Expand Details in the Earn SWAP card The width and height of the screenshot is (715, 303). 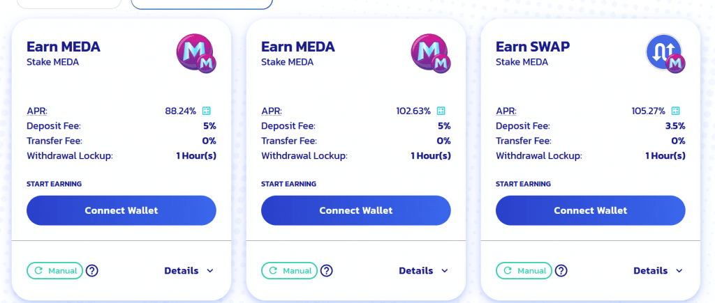click(x=658, y=271)
